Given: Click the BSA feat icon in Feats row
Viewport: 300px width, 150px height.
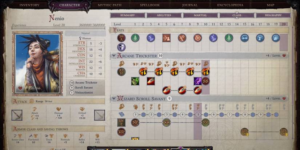Looking at the screenshot, I should [121, 38].
